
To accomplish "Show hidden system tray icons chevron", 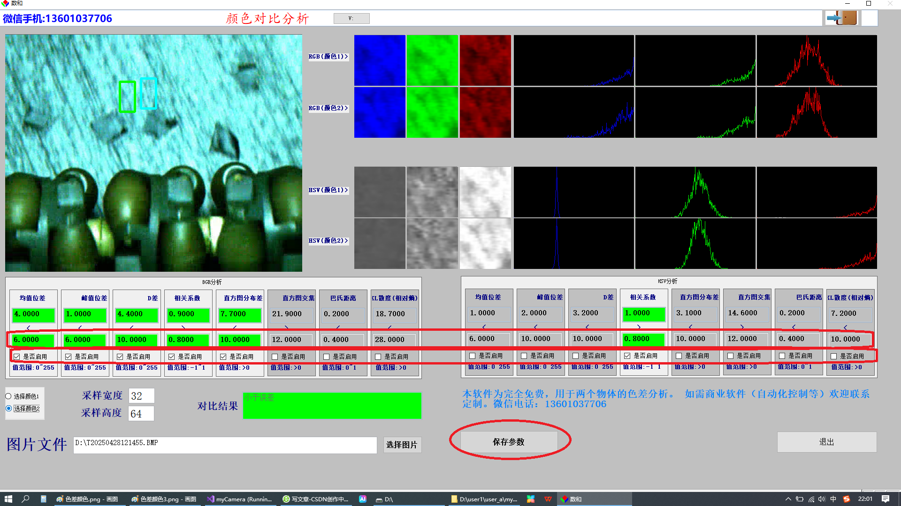I will click(788, 499).
